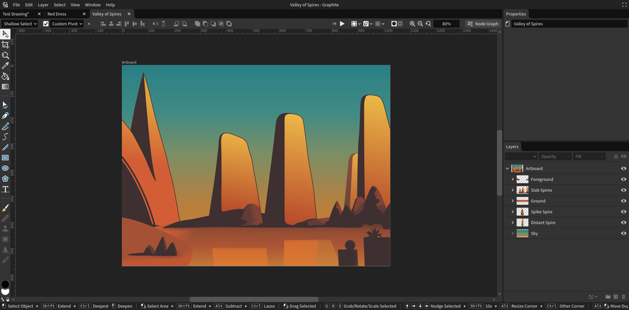The height and width of the screenshot is (310, 629).
Task: Click the zoom in magnifier icon
Action: (x=413, y=24)
